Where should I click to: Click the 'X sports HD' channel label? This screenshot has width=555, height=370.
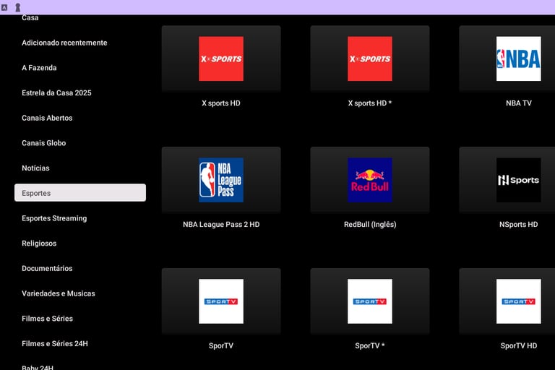[221, 103]
